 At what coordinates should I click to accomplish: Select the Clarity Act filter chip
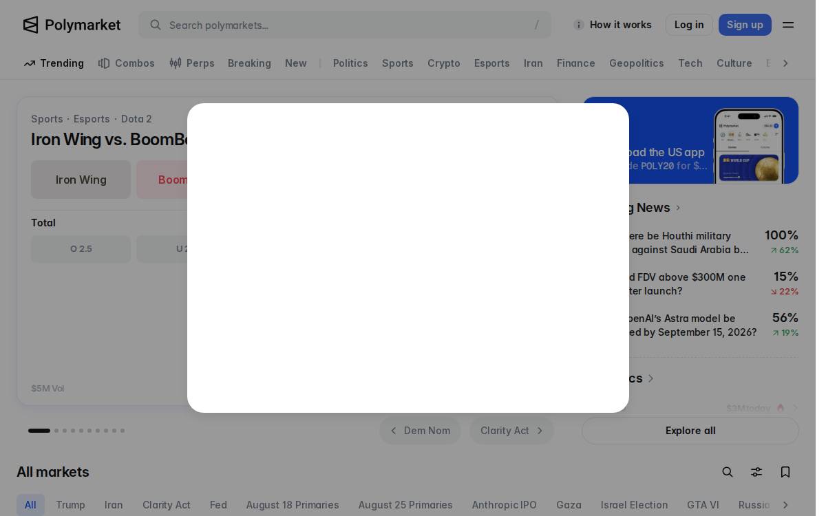(x=167, y=505)
